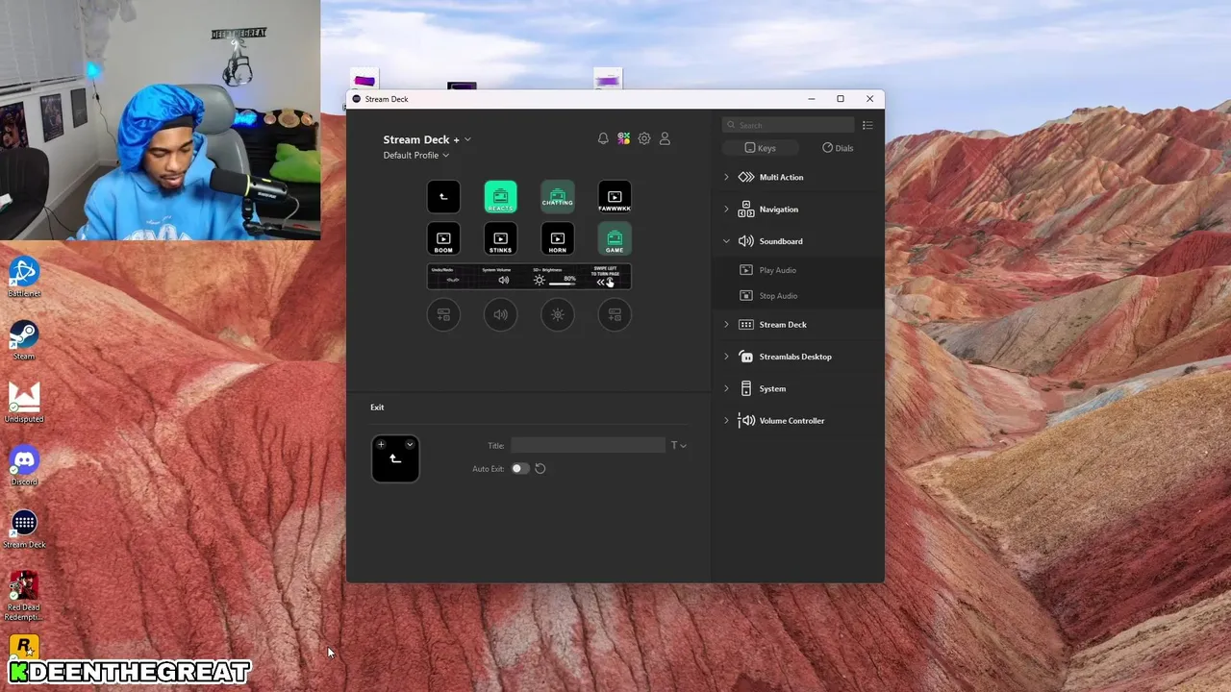This screenshot has height=692, width=1231.
Task: Toggle the action list view icon
Action: 867,125
